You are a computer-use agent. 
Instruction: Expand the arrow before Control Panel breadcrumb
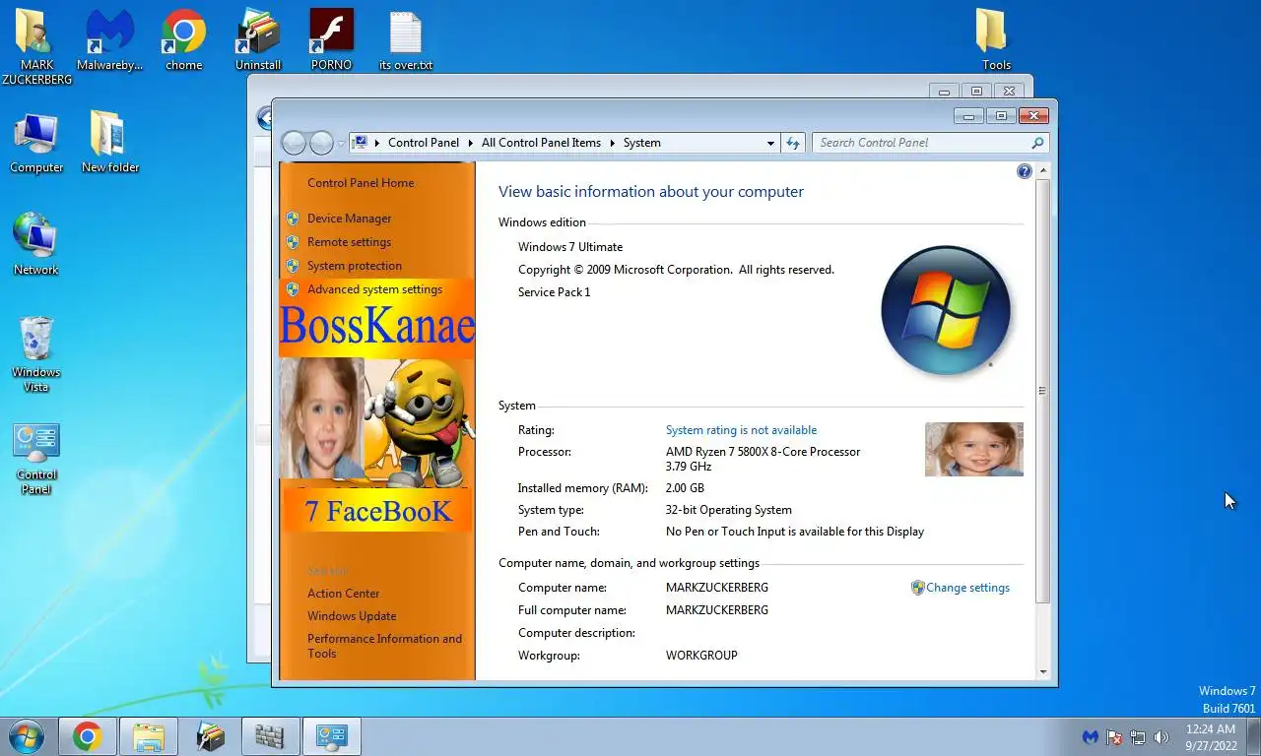(x=376, y=143)
